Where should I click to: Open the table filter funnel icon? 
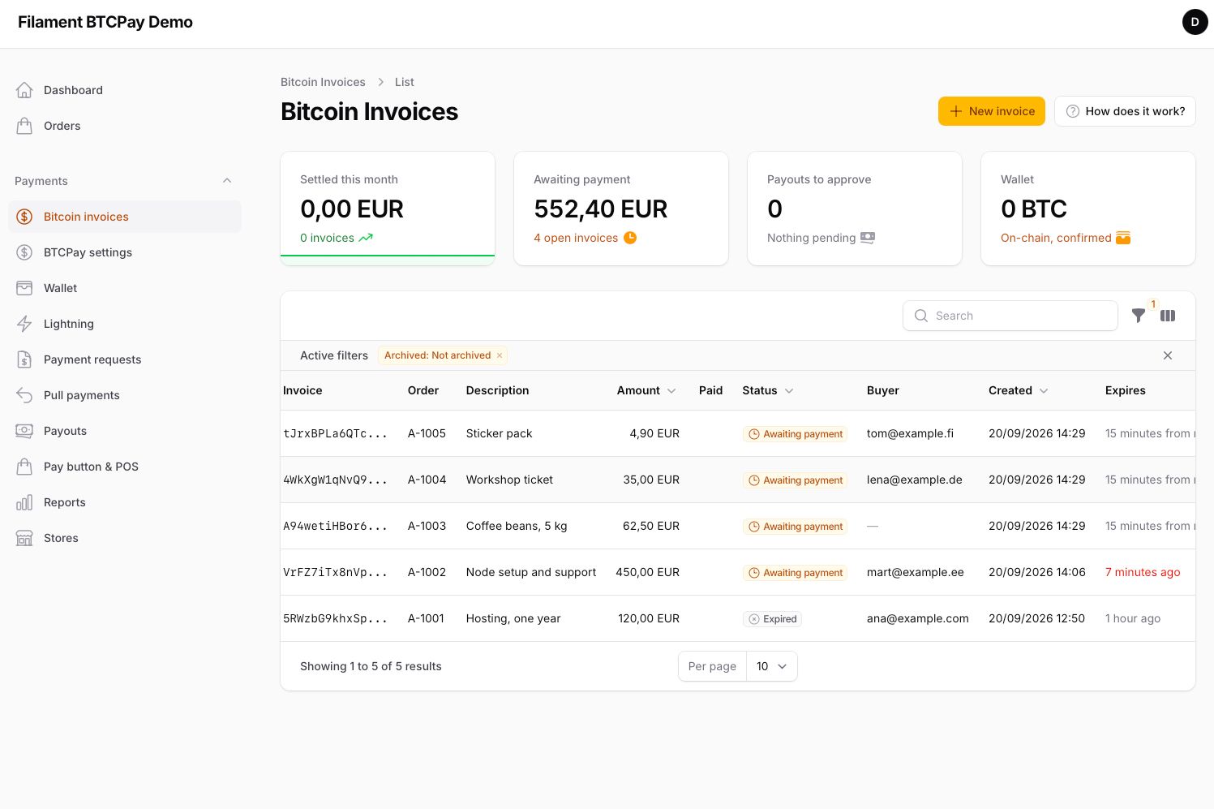click(1139, 316)
